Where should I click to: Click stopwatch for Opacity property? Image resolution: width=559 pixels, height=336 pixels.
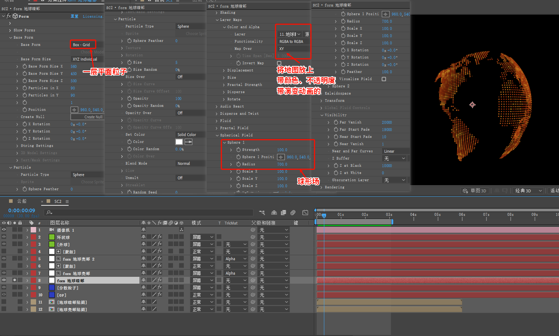click(x=129, y=99)
